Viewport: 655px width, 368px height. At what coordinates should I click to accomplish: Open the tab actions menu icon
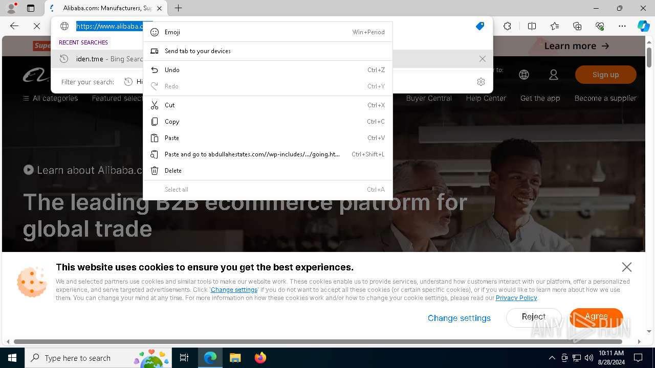[31, 8]
